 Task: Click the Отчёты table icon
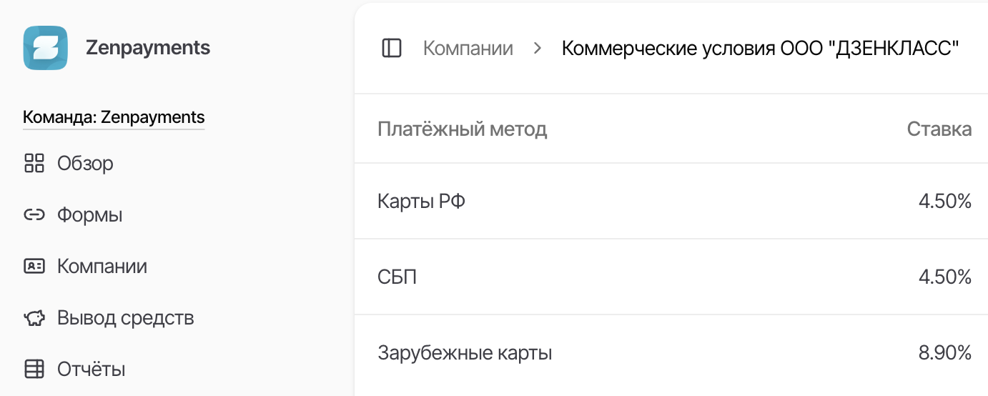click(x=34, y=369)
